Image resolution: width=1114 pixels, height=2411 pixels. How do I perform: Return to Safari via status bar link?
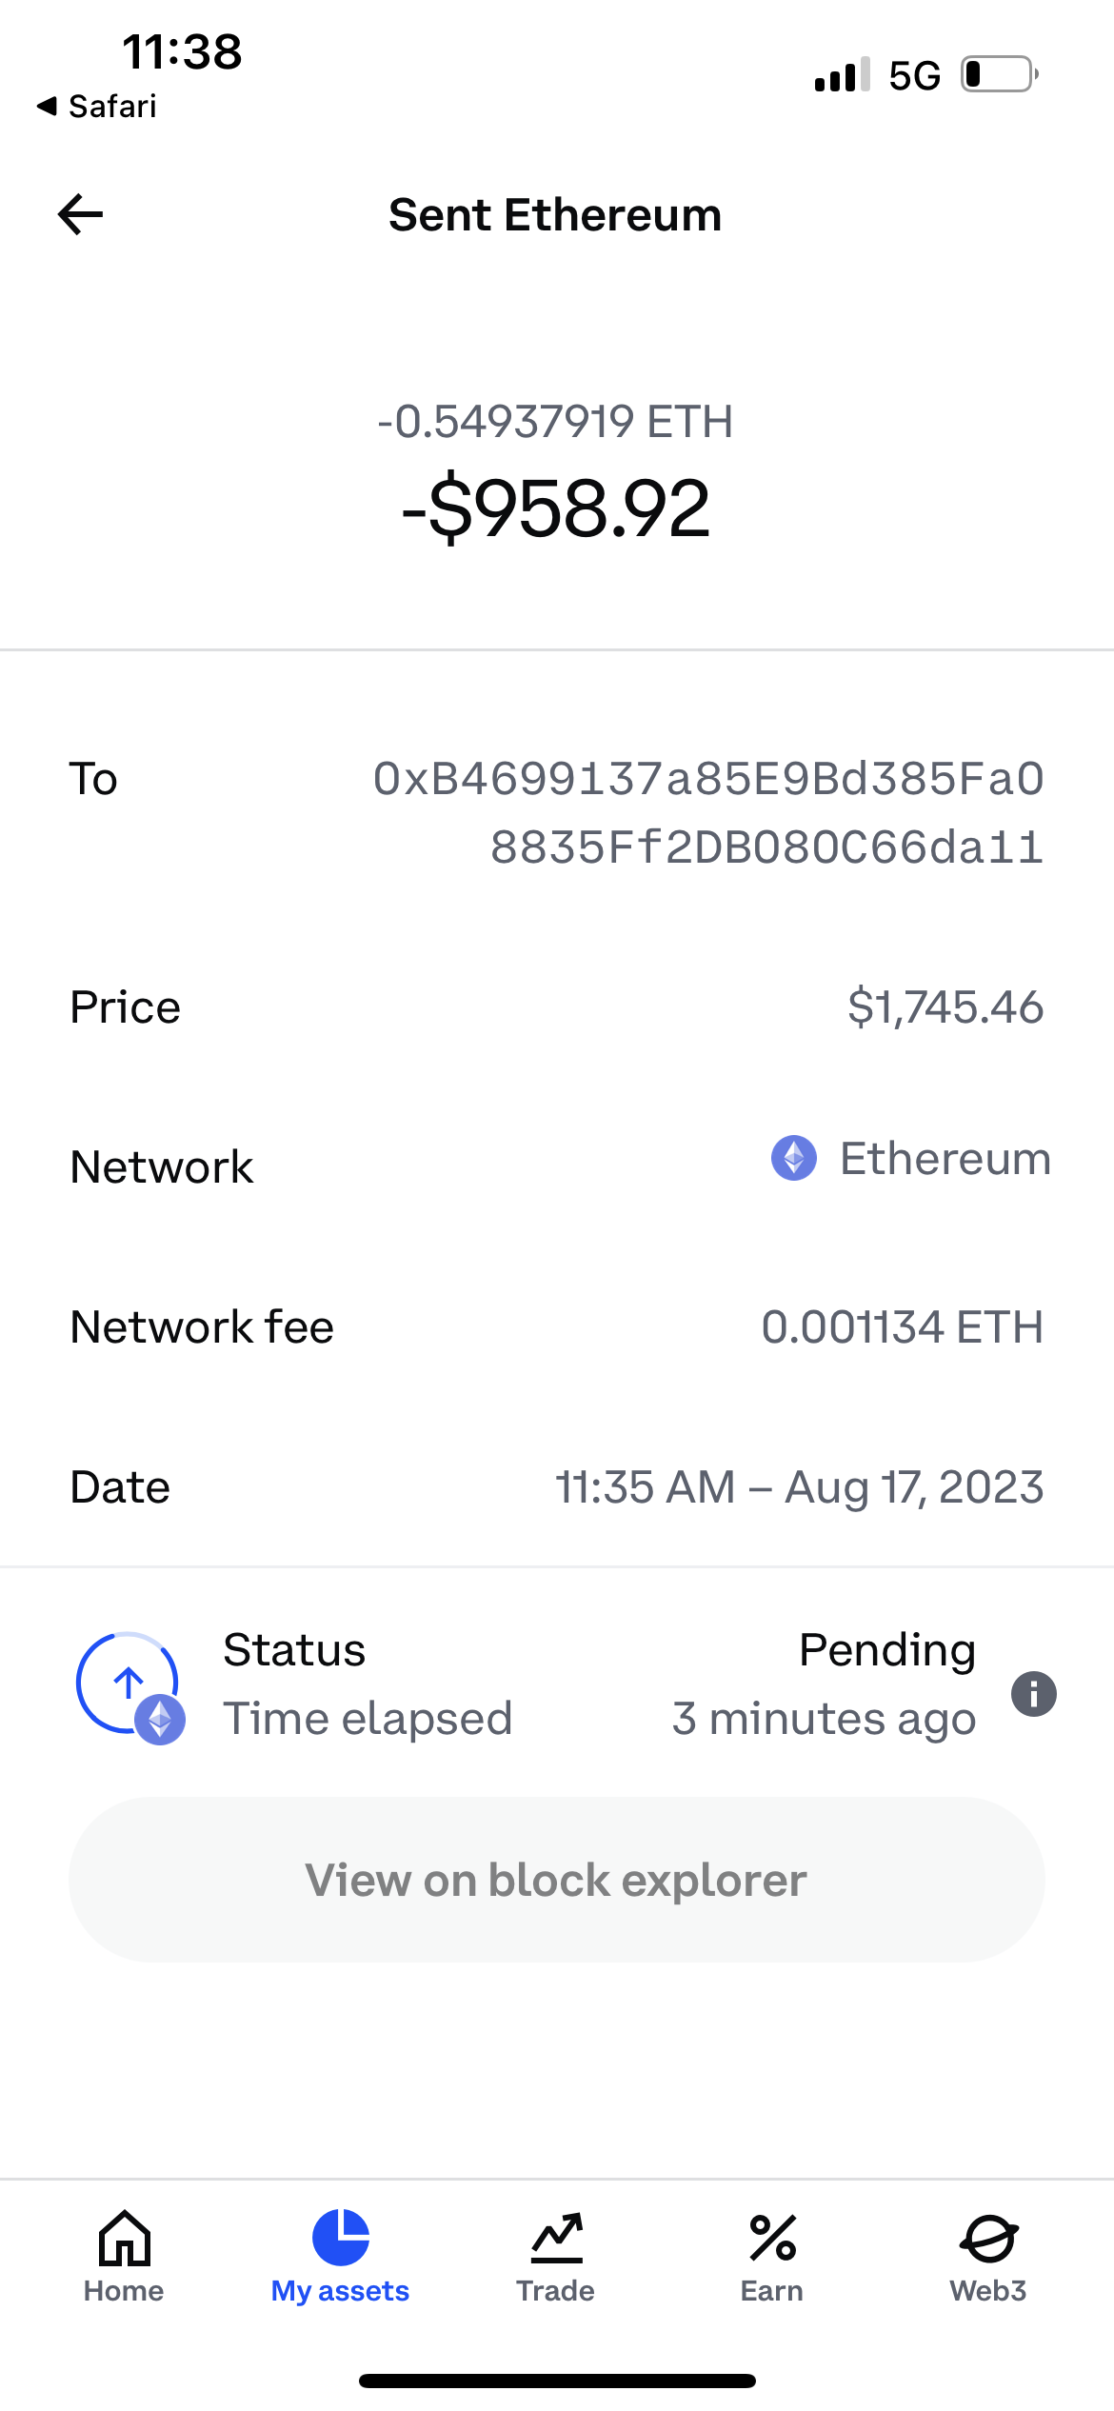point(97,107)
